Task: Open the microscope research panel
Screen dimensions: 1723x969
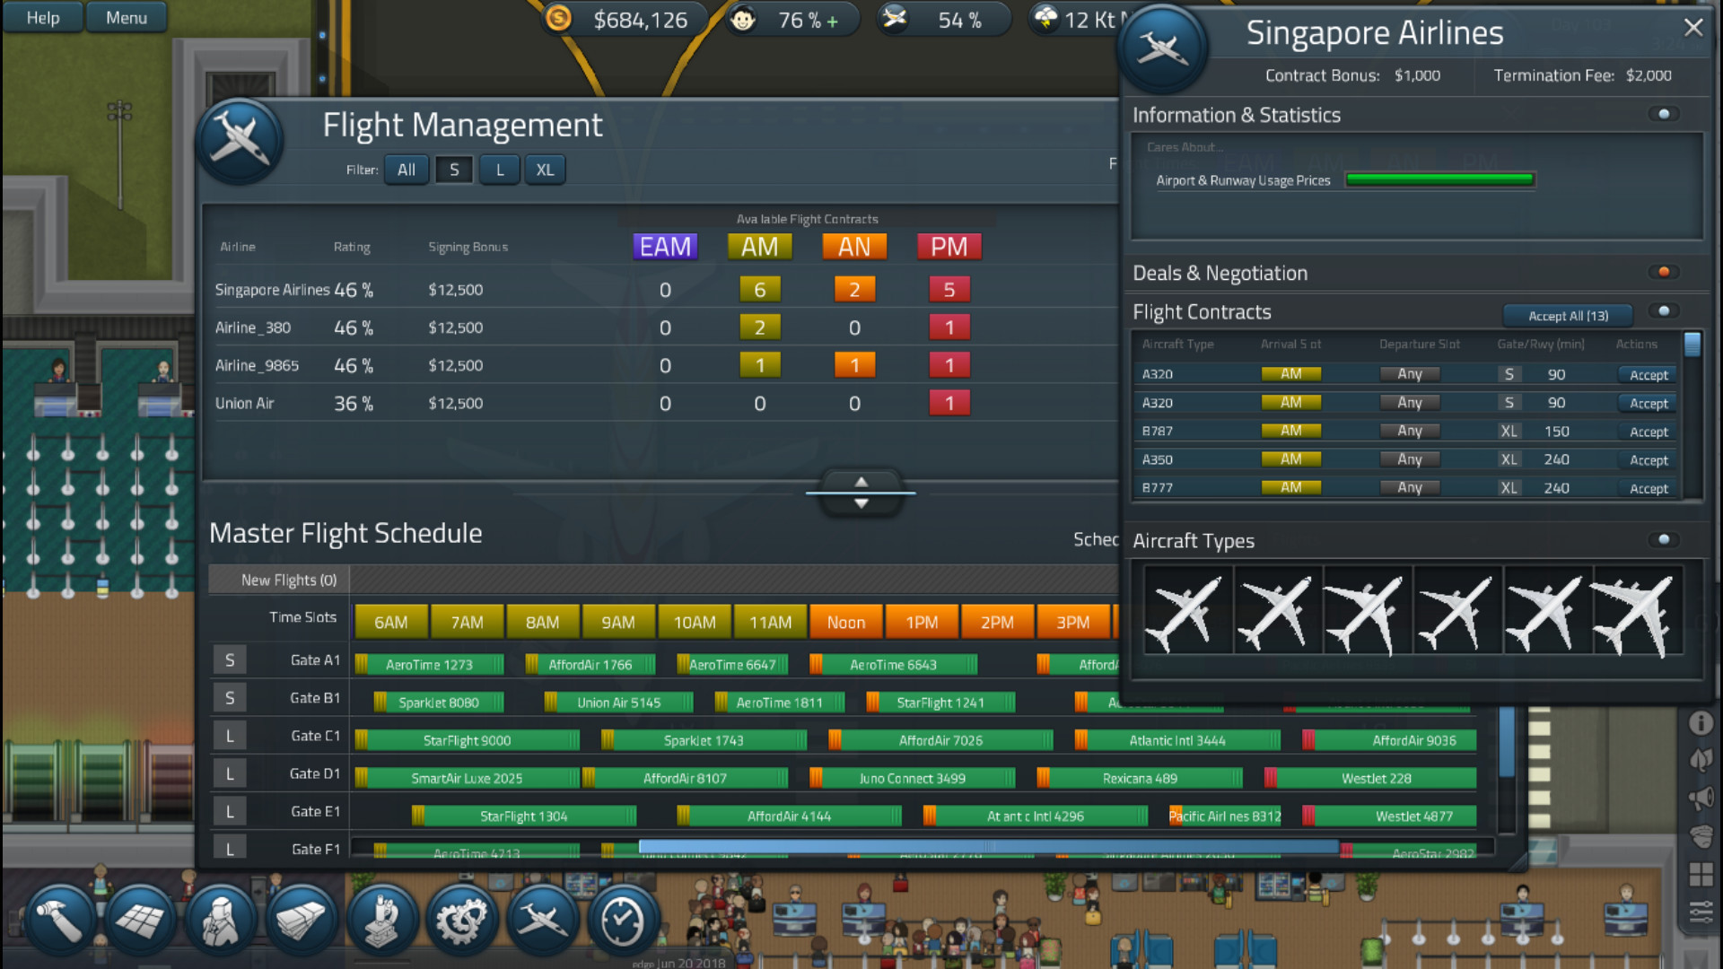Action: [381, 920]
